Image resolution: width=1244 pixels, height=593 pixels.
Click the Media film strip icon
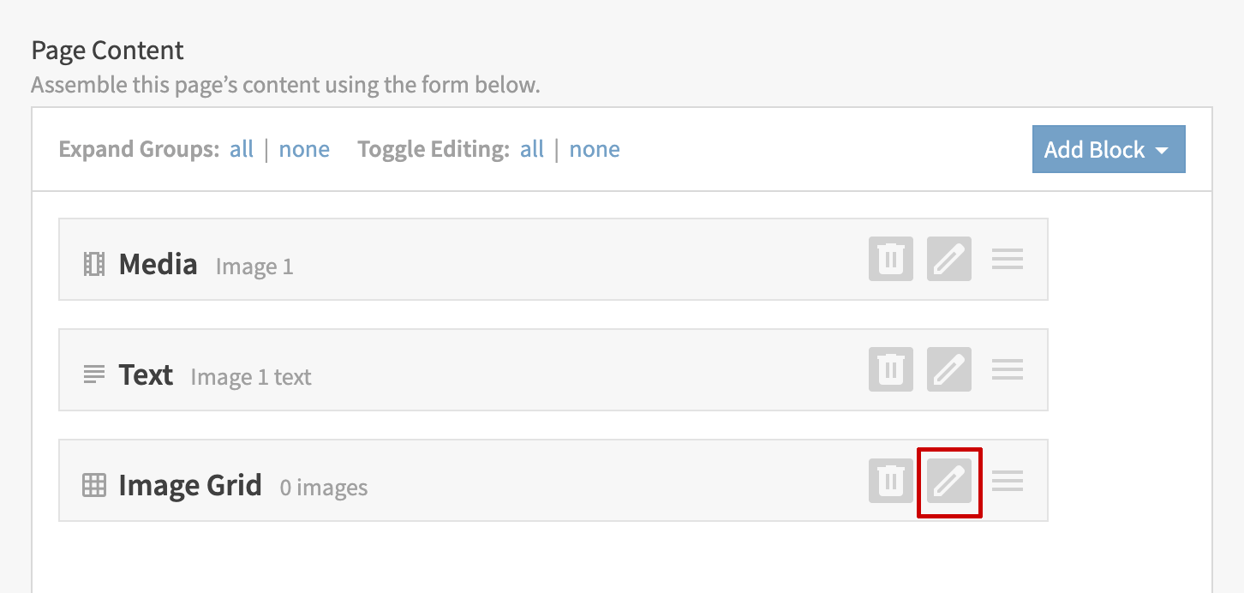pyautogui.click(x=93, y=264)
